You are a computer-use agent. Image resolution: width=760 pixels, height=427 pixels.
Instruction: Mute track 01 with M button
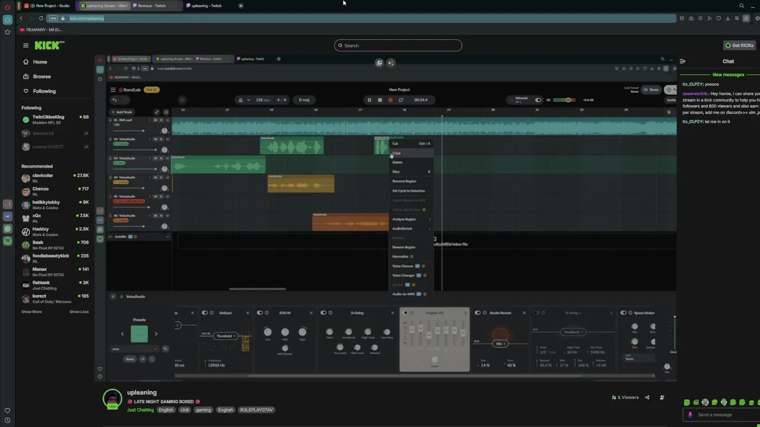click(156, 120)
